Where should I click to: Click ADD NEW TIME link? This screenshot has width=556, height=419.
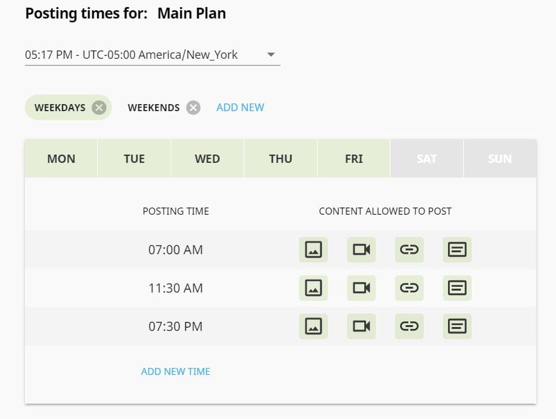click(176, 372)
